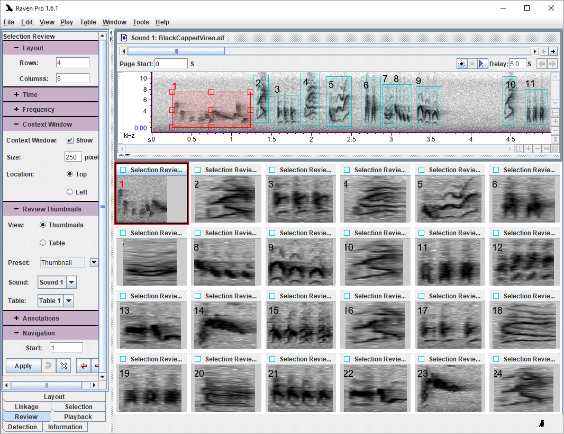Switch to the Playback tab
The image size is (564, 434).
coord(78,417)
